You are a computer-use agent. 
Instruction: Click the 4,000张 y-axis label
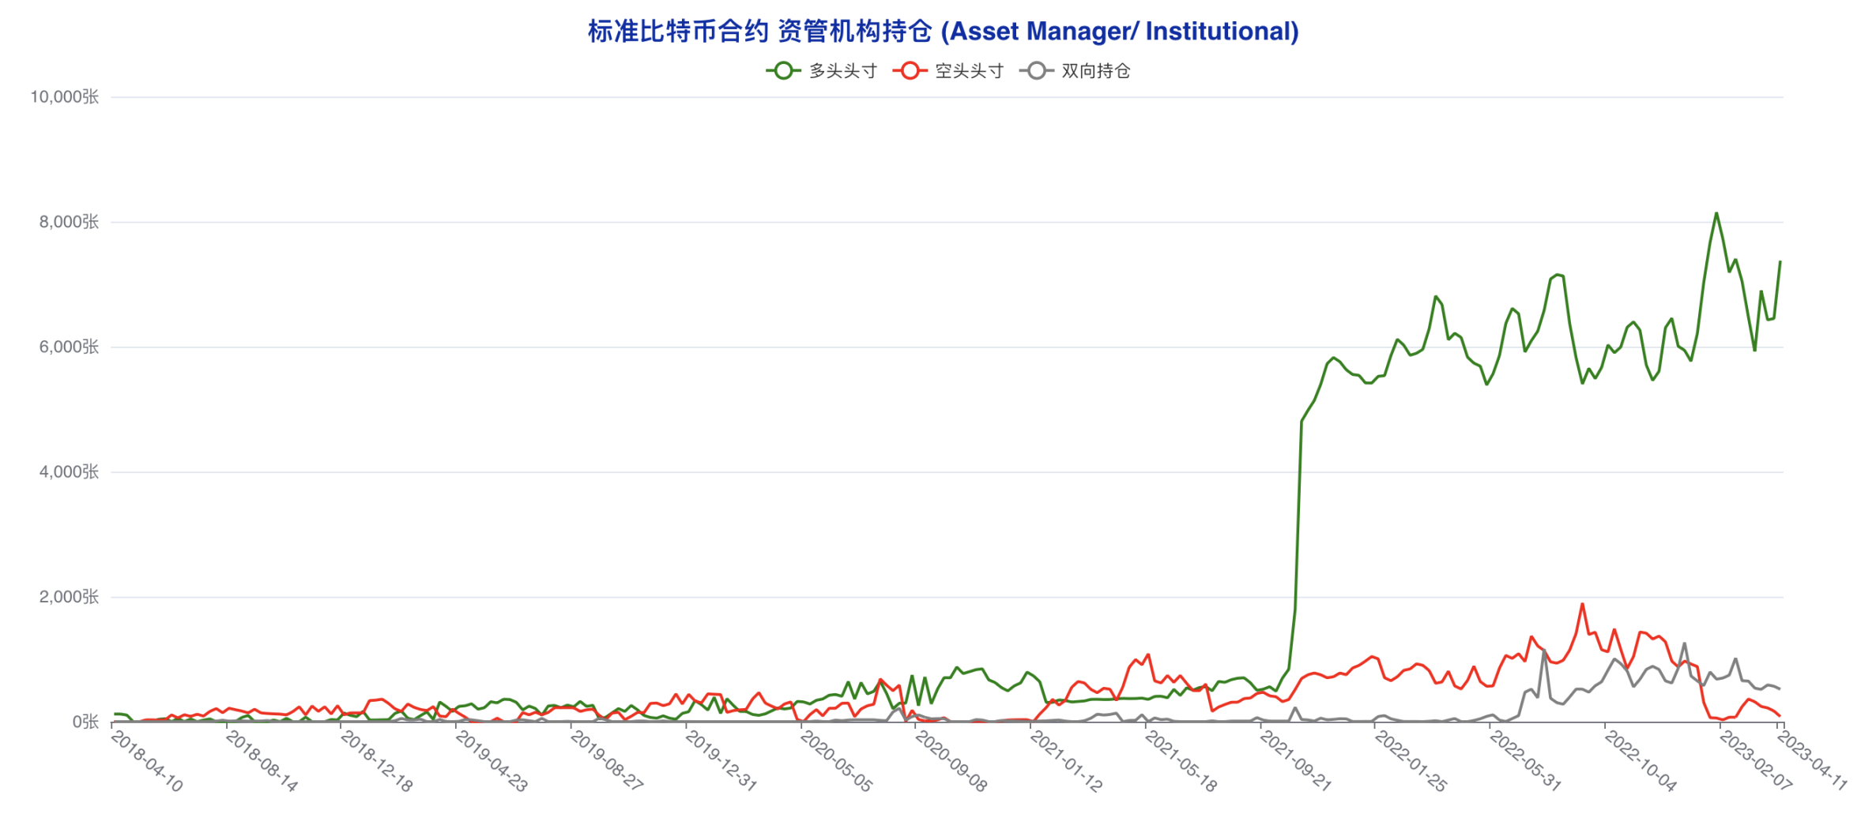70,472
